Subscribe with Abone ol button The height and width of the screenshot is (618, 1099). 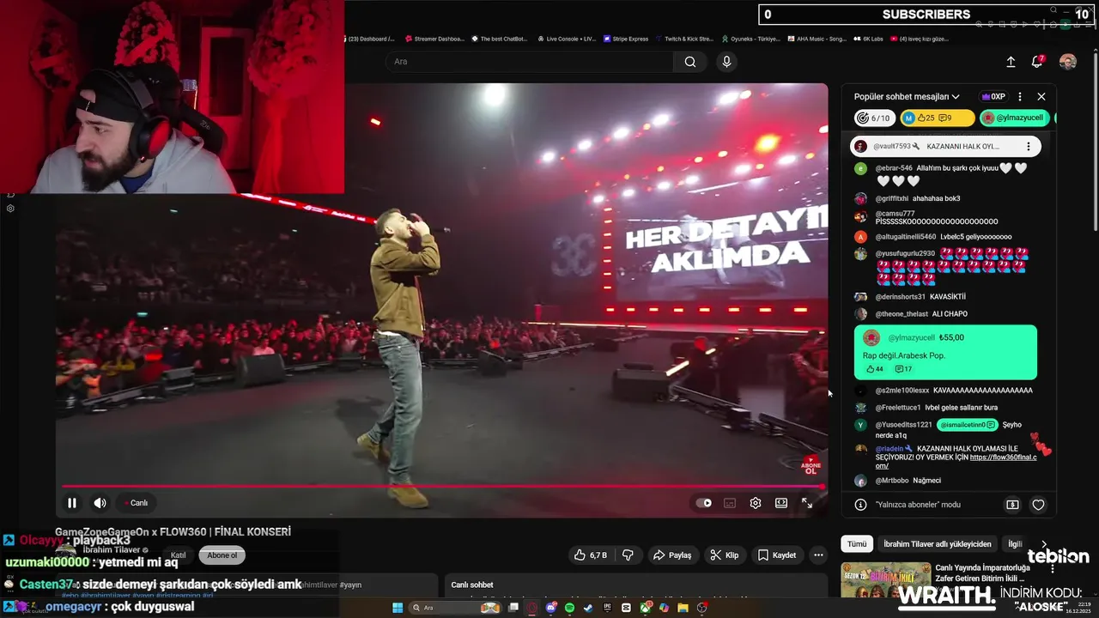point(222,555)
